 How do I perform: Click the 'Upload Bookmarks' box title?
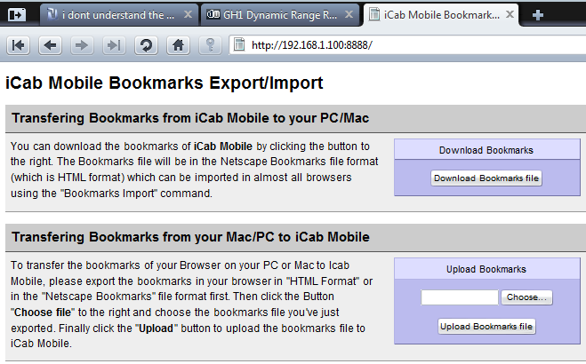pos(486,269)
